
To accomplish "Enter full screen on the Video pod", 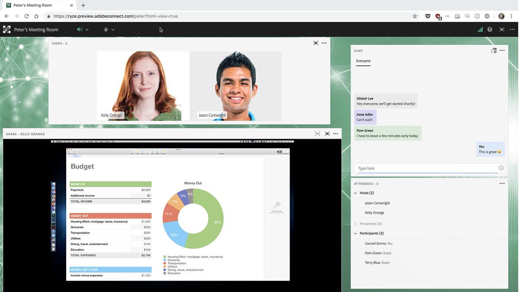I will click(315, 43).
